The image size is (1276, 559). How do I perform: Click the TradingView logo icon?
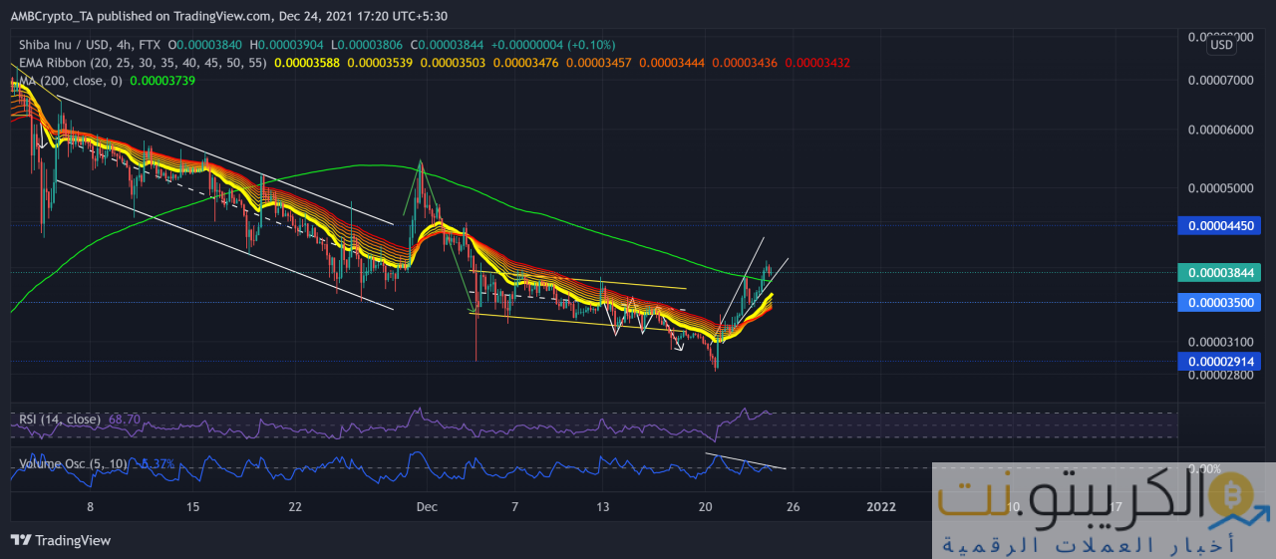click(x=21, y=540)
